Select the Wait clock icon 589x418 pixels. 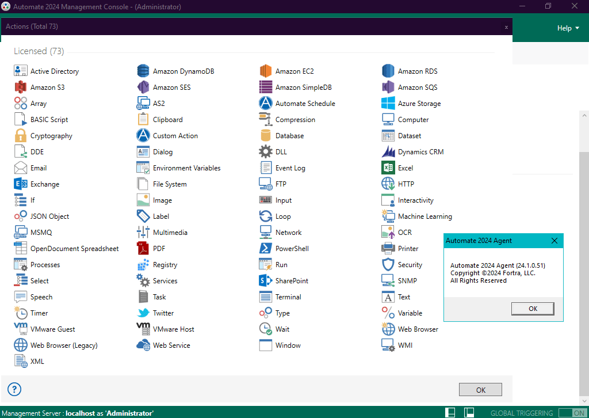coord(266,329)
